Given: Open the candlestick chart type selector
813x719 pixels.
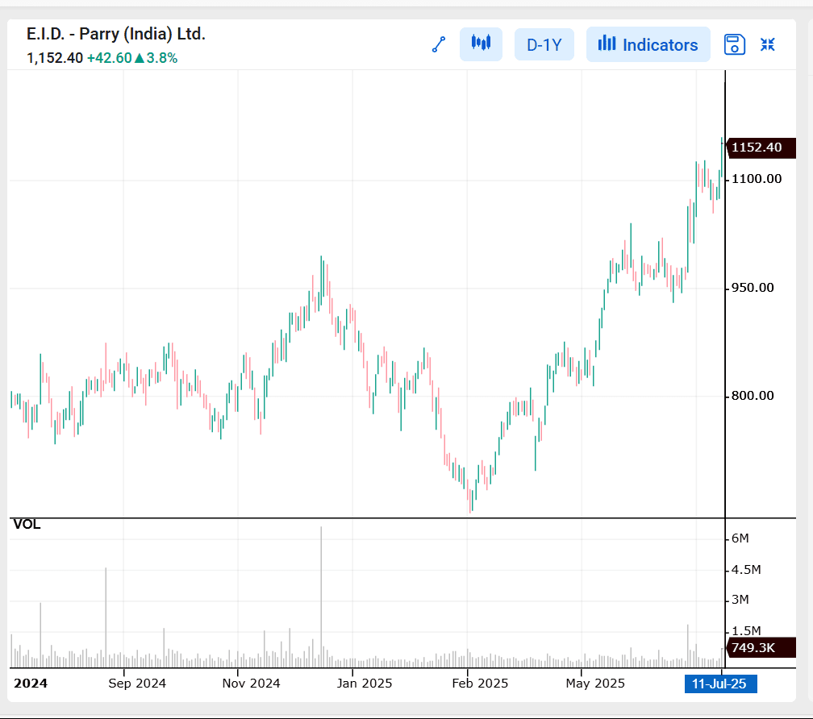Looking at the screenshot, I should click(x=481, y=44).
